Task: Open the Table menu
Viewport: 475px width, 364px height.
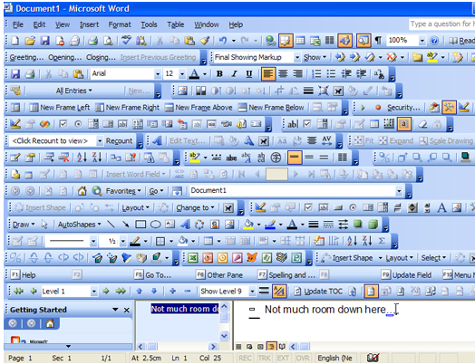Action: click(x=175, y=24)
